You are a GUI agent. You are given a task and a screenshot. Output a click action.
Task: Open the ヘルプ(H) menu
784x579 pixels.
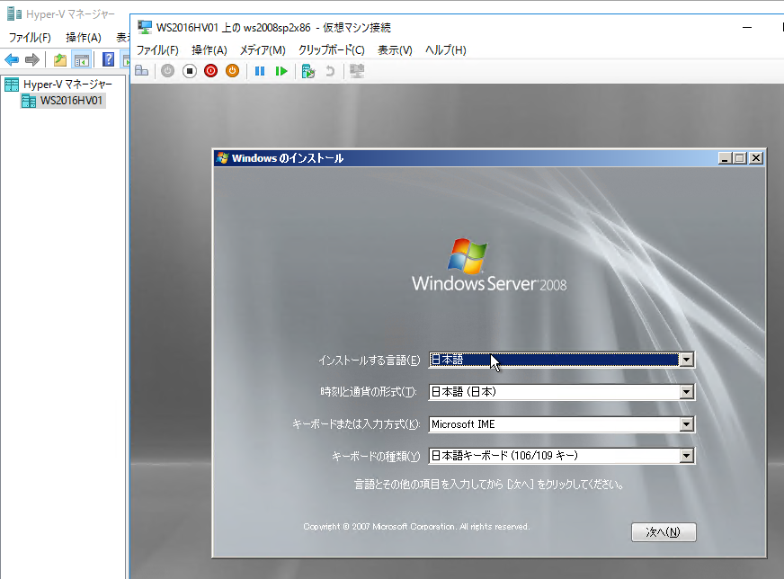446,50
